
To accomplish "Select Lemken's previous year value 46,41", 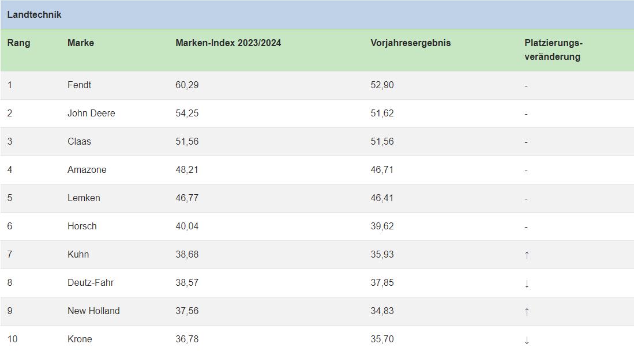I will 382,198.
